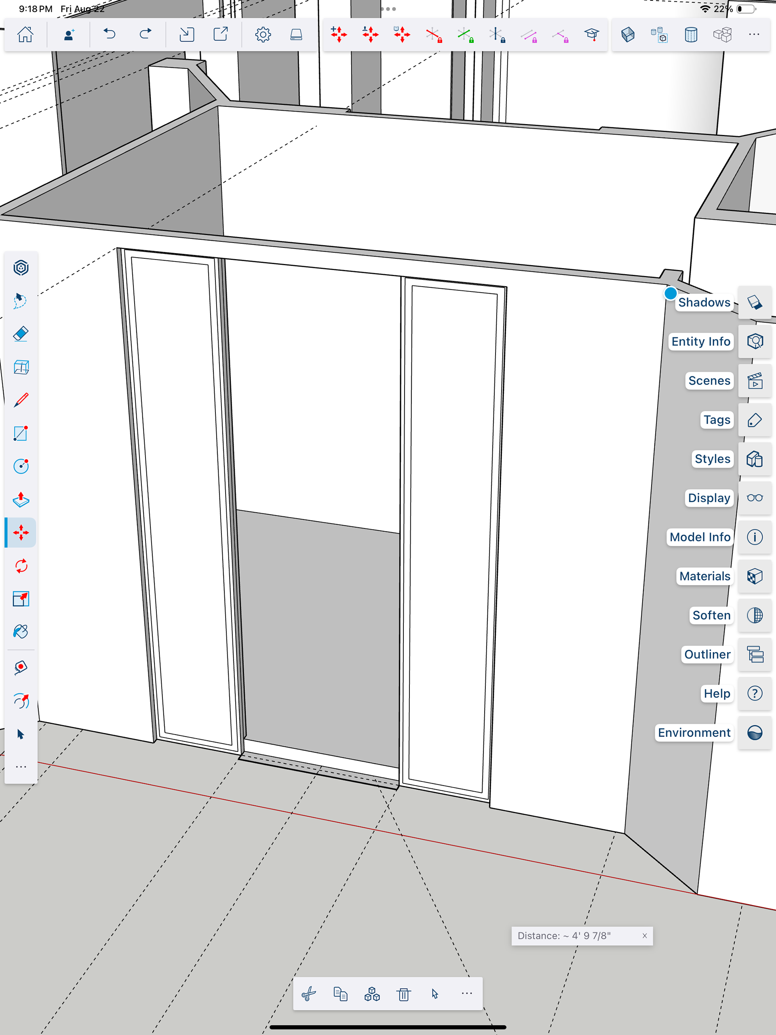776x1035 pixels.
Task: Open the Entity Info panel
Action: point(755,341)
